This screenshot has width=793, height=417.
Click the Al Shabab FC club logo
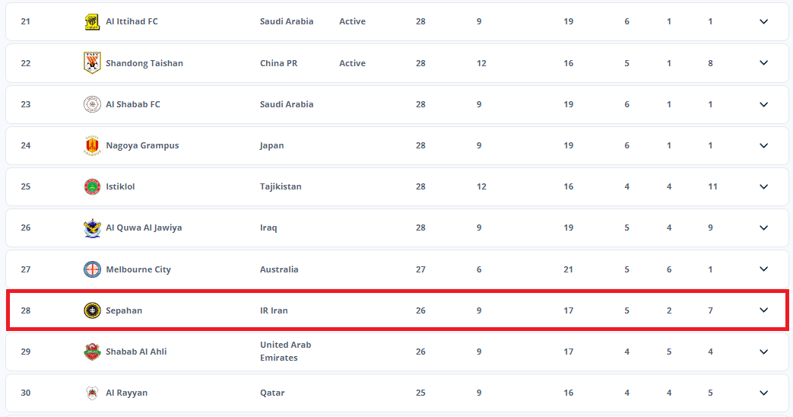point(92,104)
